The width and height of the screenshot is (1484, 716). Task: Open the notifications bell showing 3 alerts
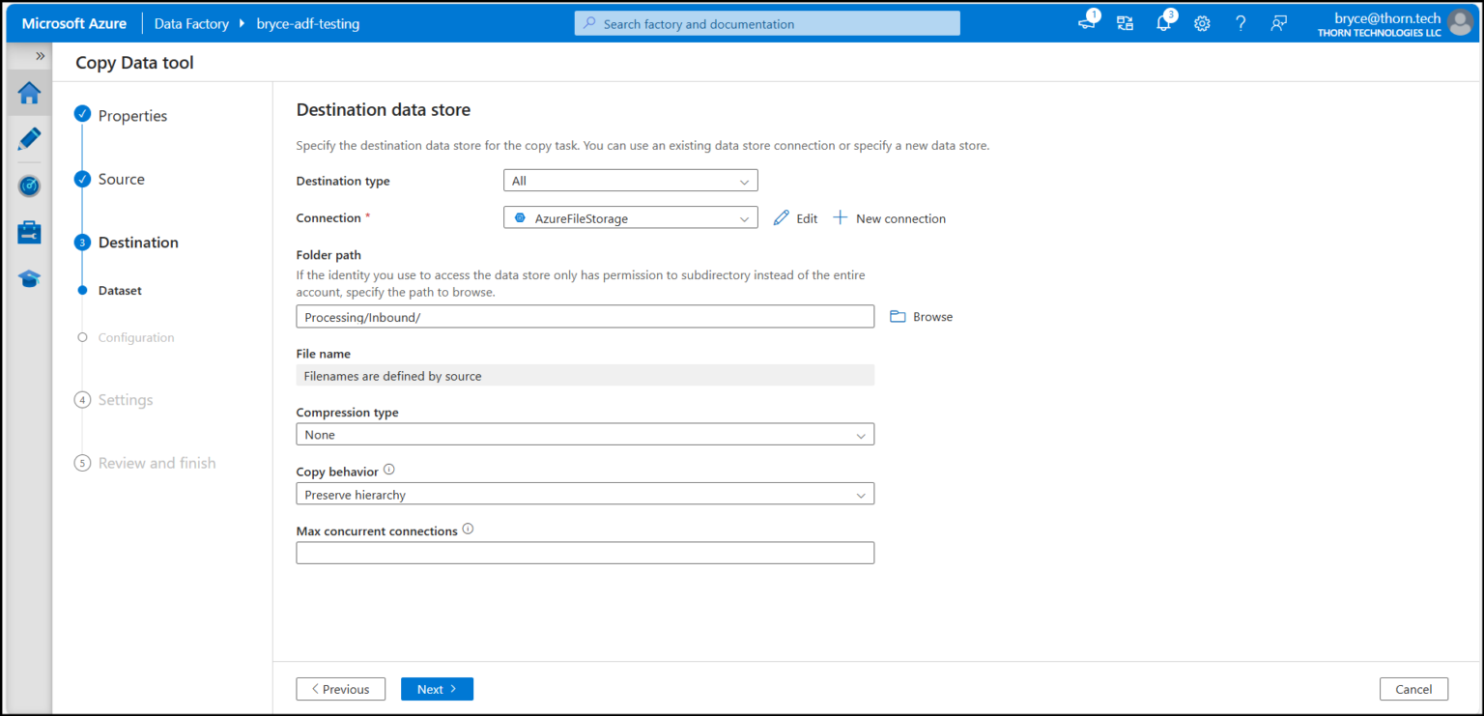tap(1163, 22)
